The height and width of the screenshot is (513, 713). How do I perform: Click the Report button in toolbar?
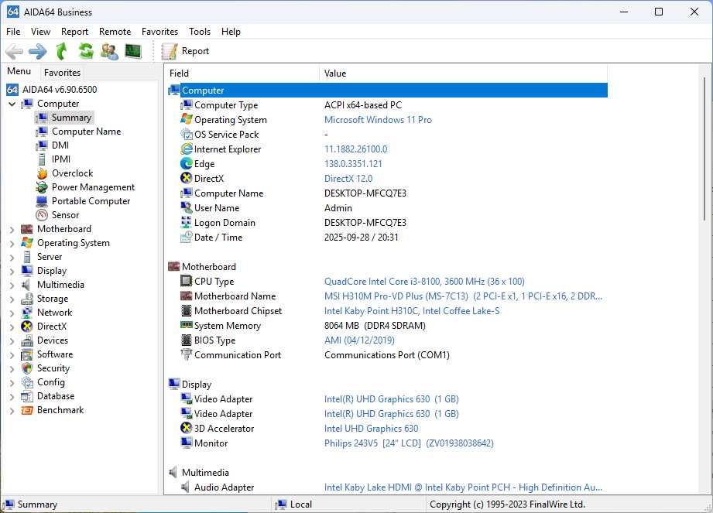(x=186, y=51)
